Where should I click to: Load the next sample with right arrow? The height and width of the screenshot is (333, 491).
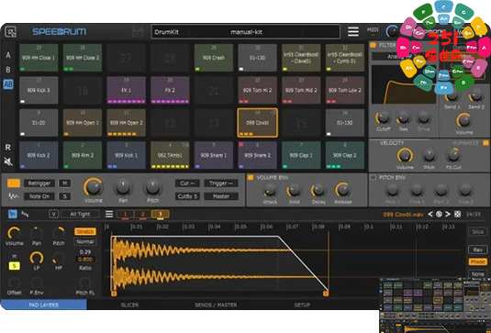[x=448, y=214]
